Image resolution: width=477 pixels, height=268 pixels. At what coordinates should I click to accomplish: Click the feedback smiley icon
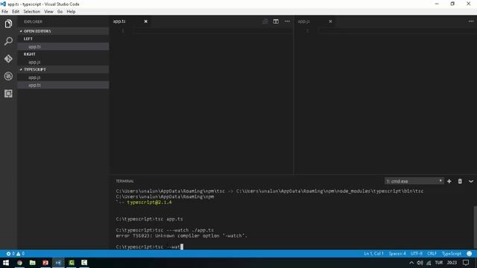[x=470, y=253]
